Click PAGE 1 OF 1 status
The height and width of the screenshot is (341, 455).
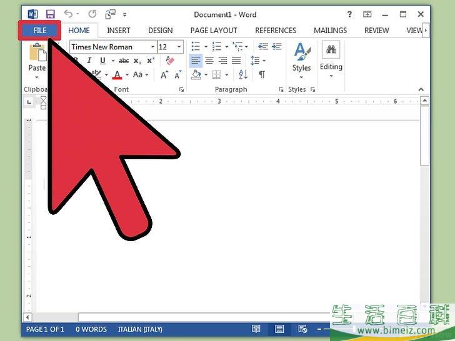45,329
